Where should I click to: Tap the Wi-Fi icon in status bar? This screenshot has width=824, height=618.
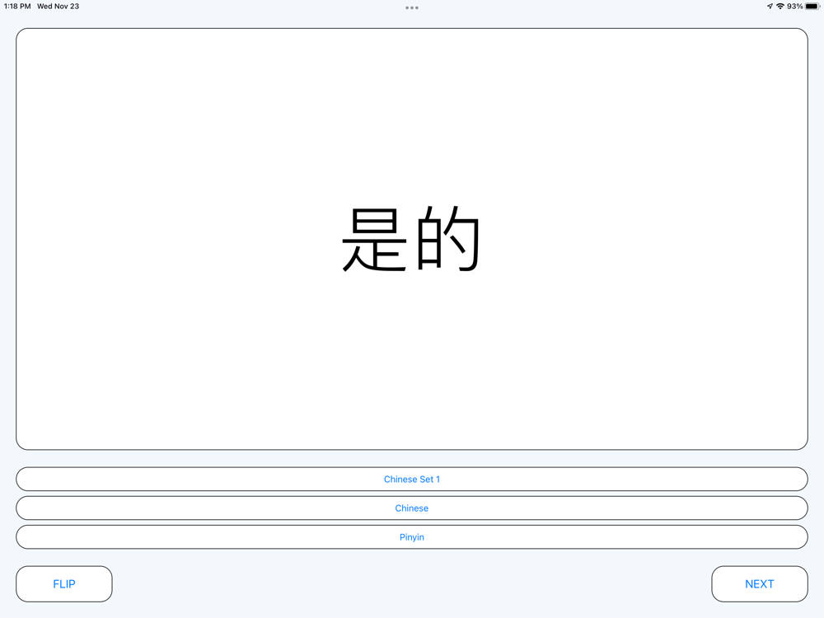(x=780, y=7)
